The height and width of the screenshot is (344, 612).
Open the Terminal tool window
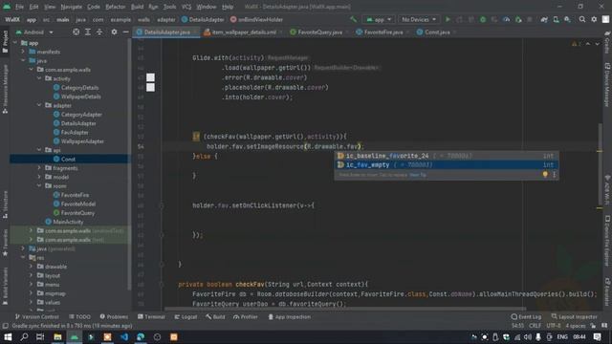(x=151, y=316)
